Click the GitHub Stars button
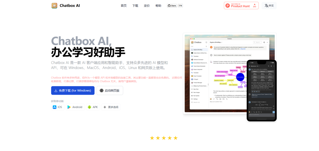This screenshot has height=151, width=319. (x=172, y=6)
